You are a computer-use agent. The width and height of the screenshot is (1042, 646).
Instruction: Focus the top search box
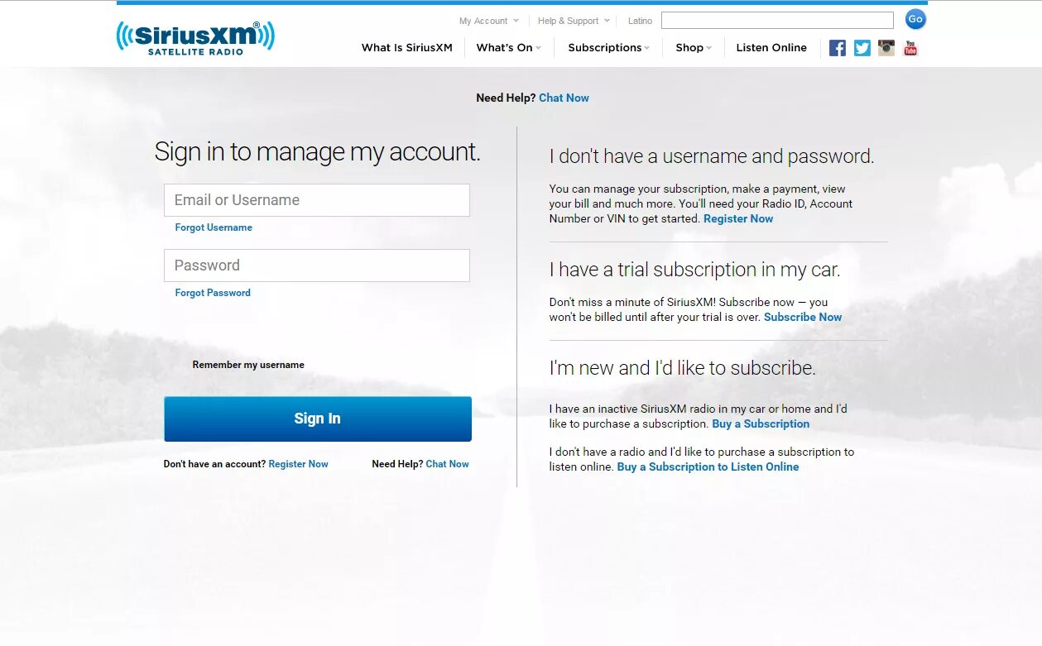point(777,21)
